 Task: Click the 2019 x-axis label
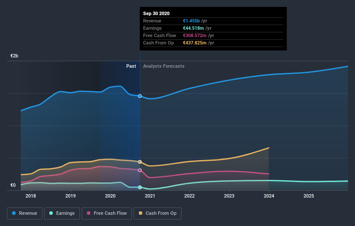(x=70, y=196)
